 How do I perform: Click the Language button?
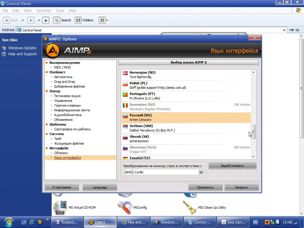[100, 187]
